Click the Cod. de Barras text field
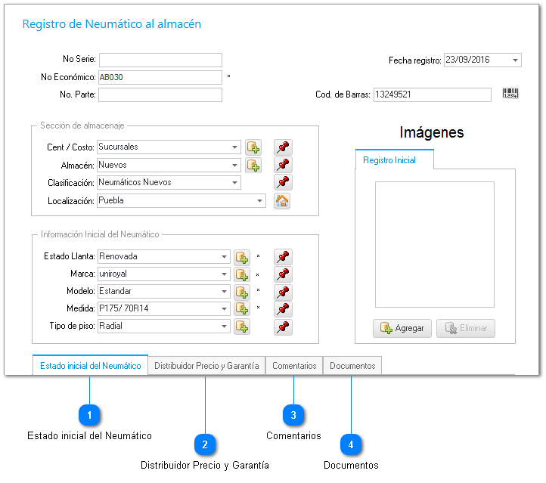This screenshot has height=483, width=546. [x=433, y=94]
